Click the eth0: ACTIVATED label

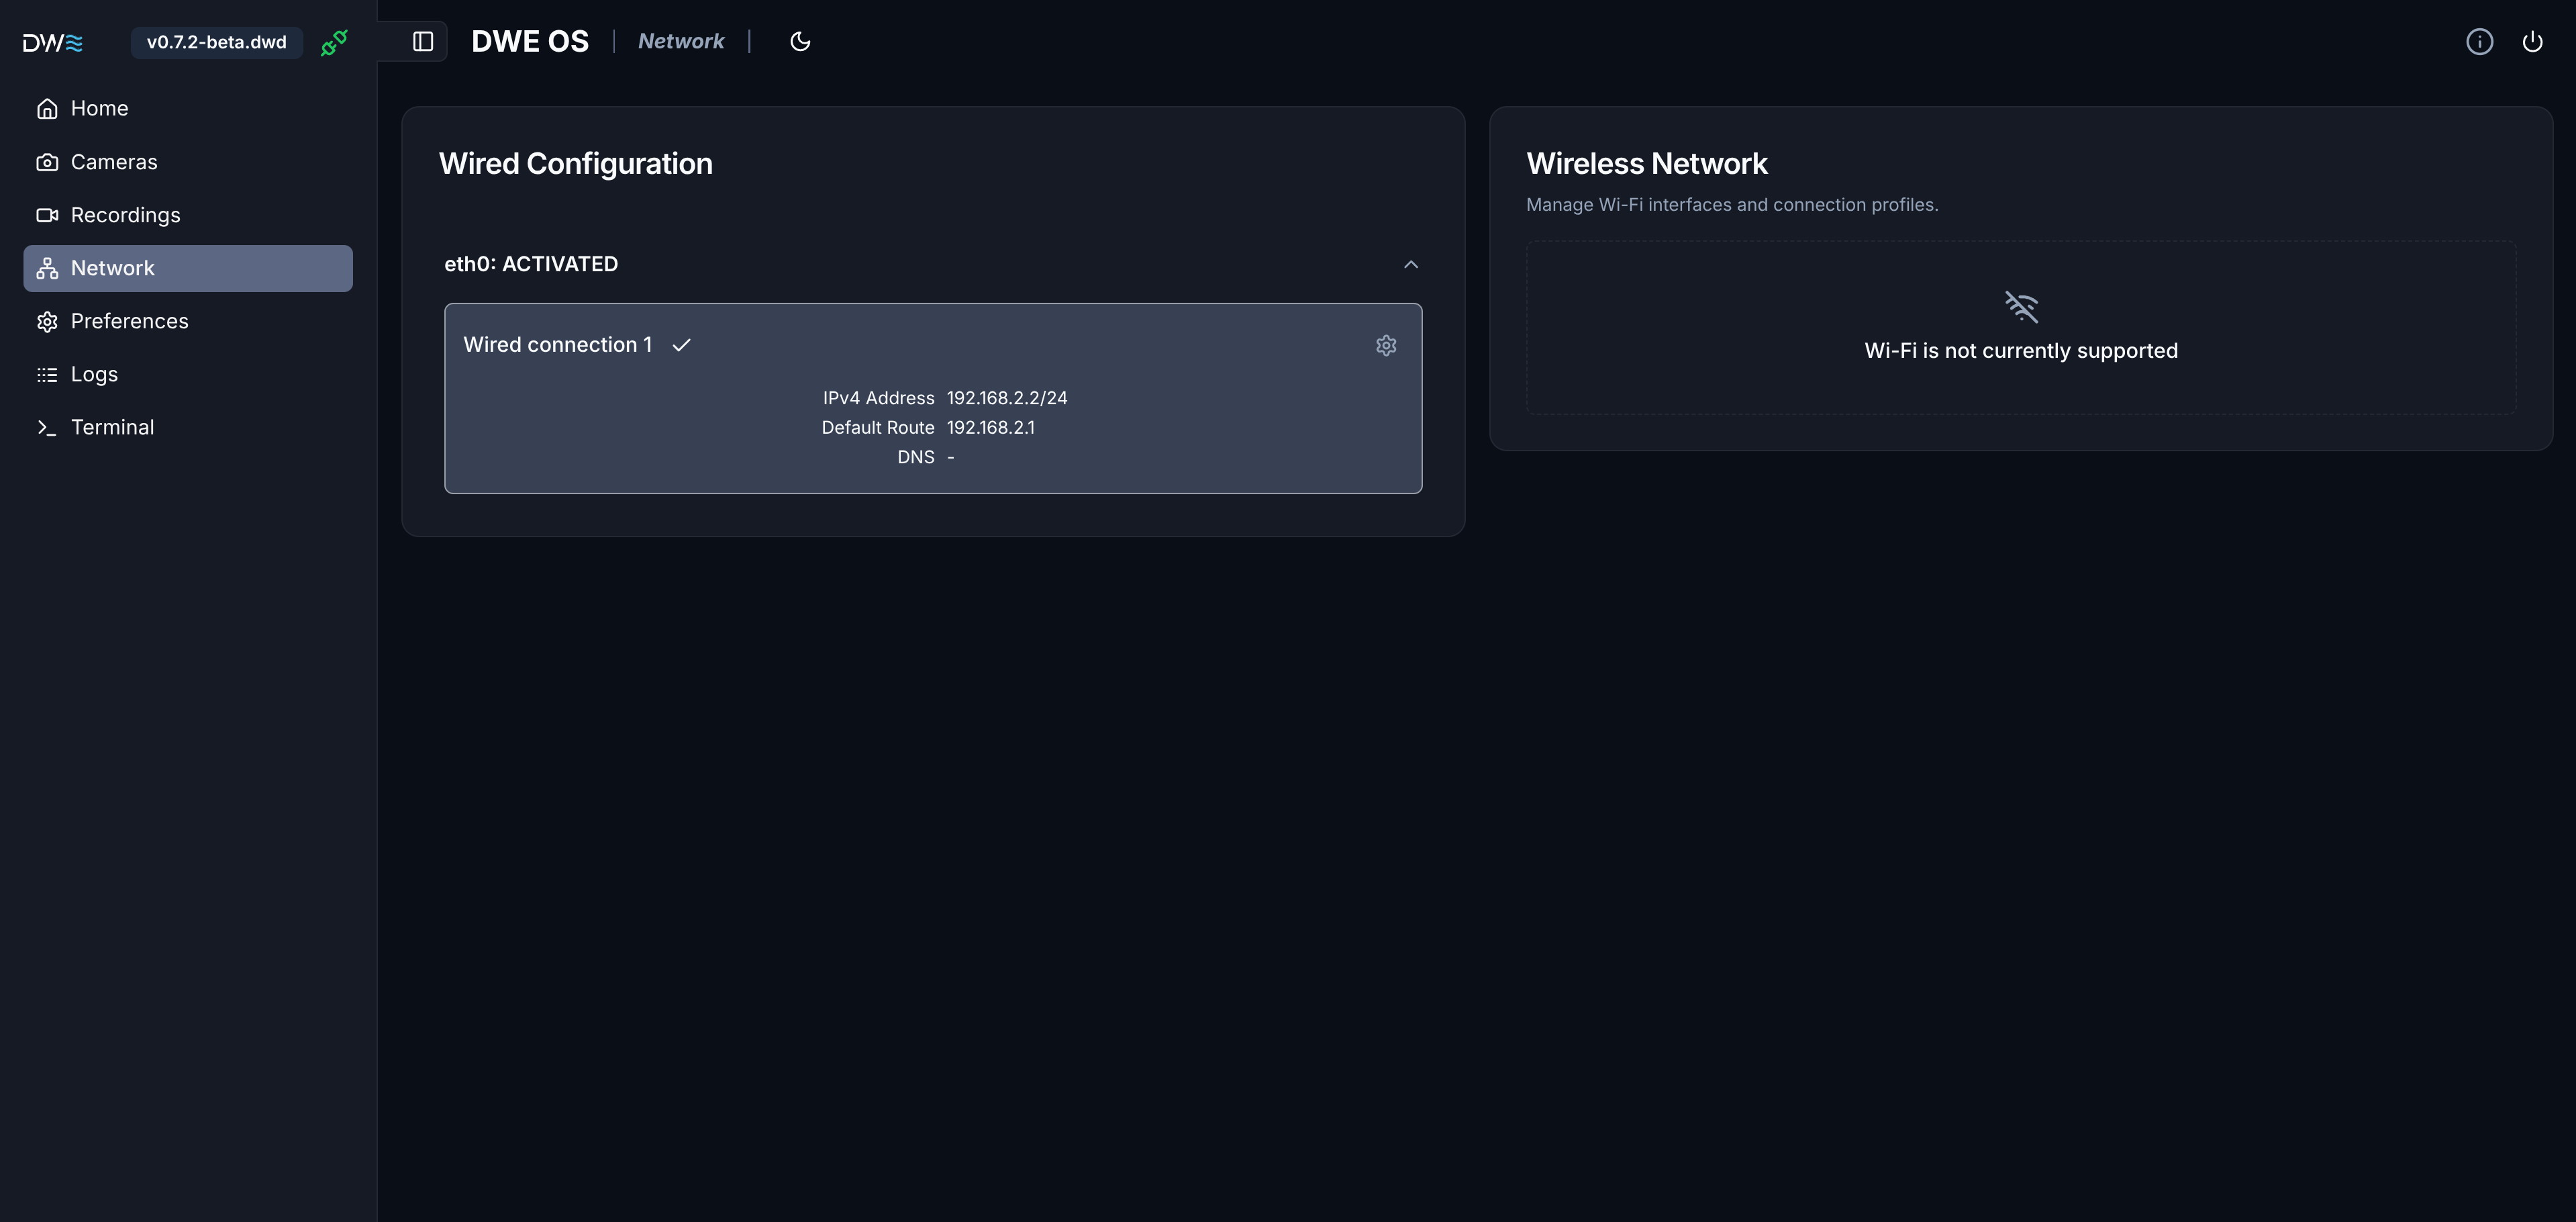coord(531,264)
